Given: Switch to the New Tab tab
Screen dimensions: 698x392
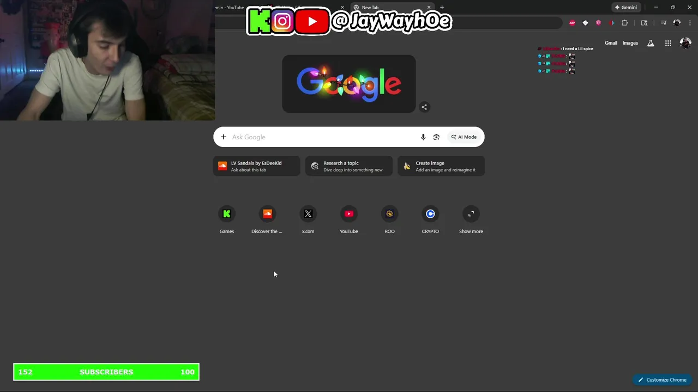Looking at the screenshot, I should click(392, 8).
